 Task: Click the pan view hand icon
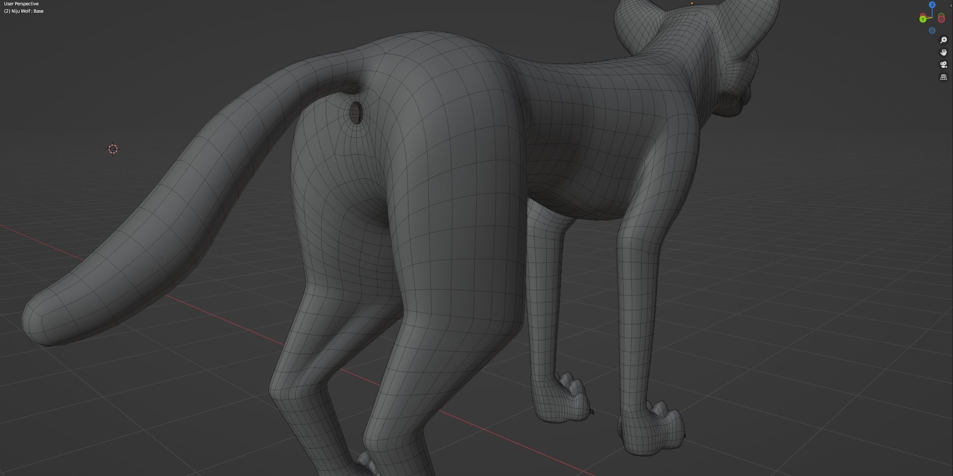pos(944,52)
